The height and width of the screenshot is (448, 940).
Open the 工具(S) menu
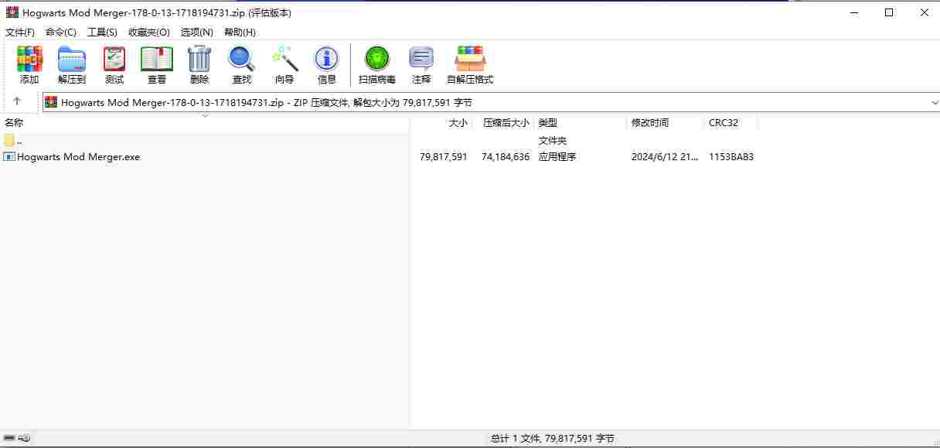pos(102,32)
